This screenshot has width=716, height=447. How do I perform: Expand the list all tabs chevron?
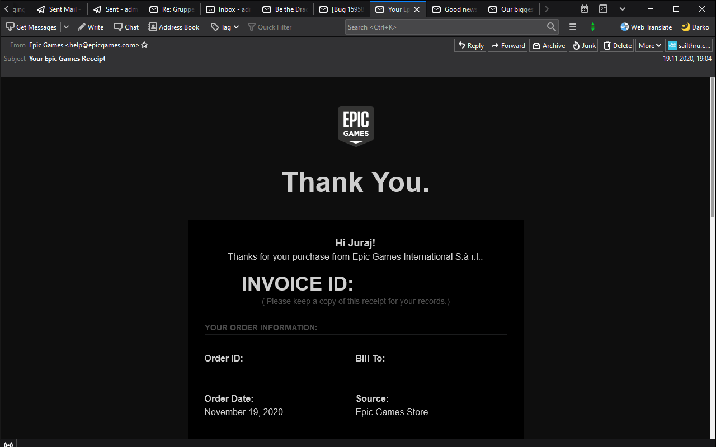[623, 9]
